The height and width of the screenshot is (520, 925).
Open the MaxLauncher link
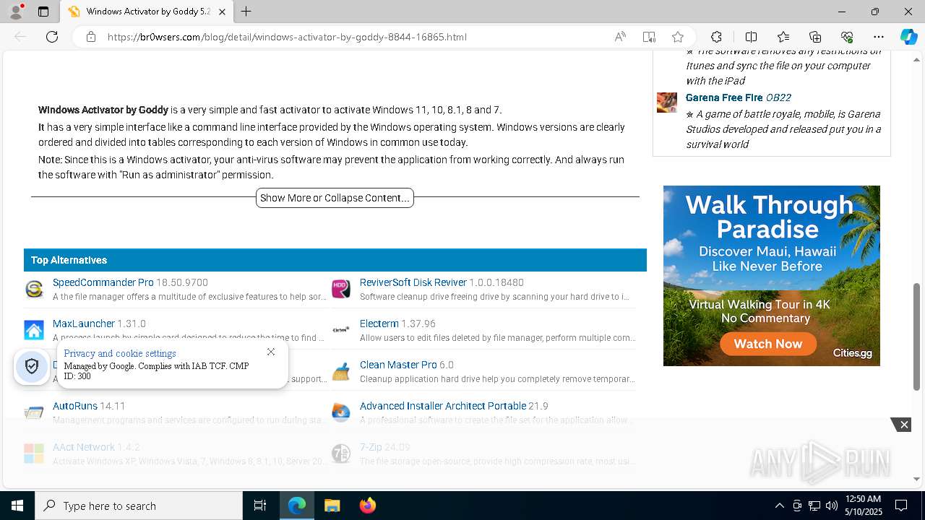84,324
